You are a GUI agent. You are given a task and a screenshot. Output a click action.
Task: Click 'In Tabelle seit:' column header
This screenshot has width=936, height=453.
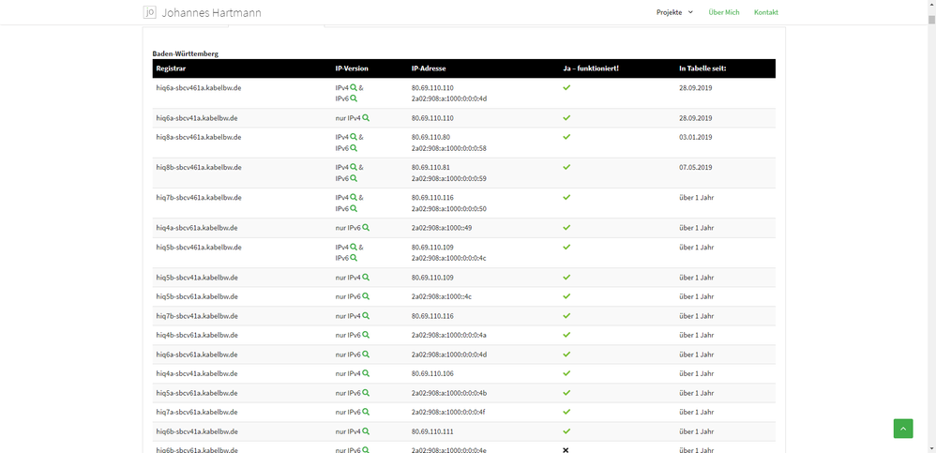click(702, 68)
